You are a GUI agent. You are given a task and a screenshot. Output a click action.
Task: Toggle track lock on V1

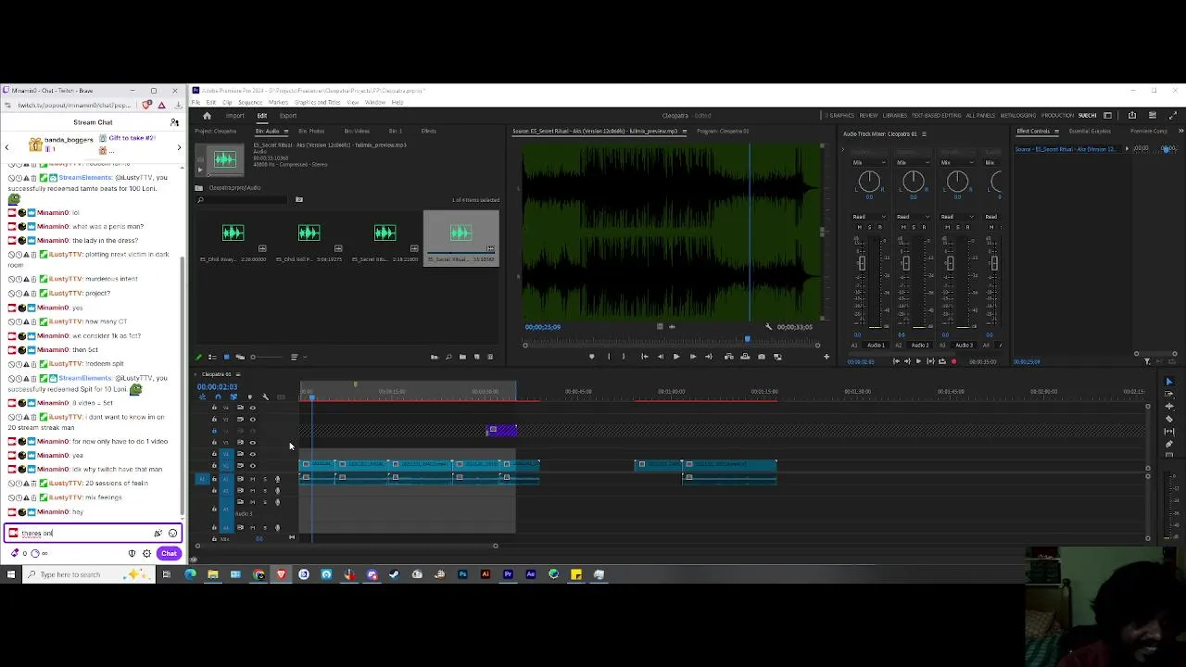tap(214, 465)
